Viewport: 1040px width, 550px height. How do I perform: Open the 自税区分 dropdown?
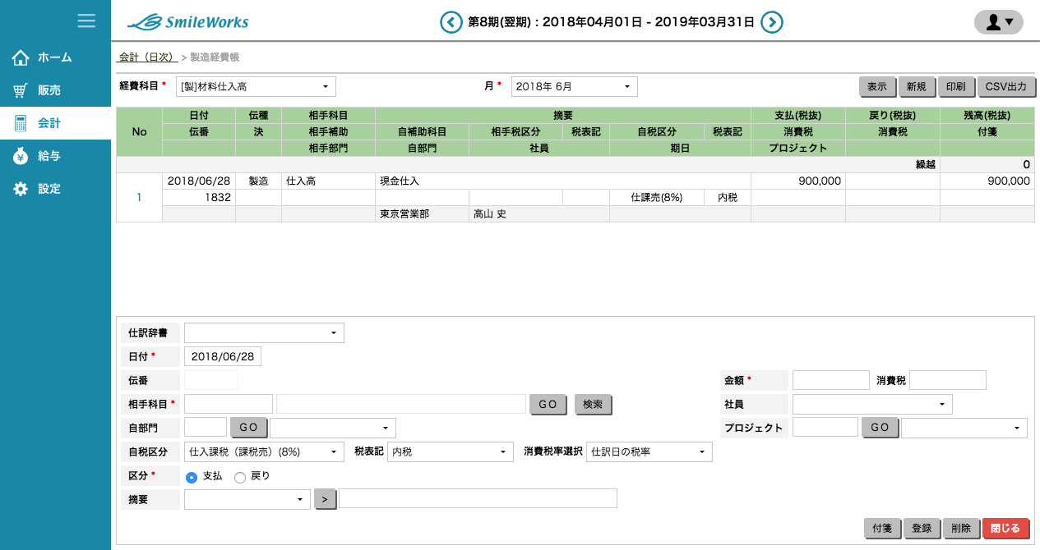(264, 451)
